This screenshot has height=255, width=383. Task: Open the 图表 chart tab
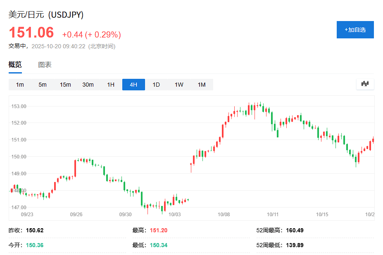pyautogui.click(x=45, y=65)
